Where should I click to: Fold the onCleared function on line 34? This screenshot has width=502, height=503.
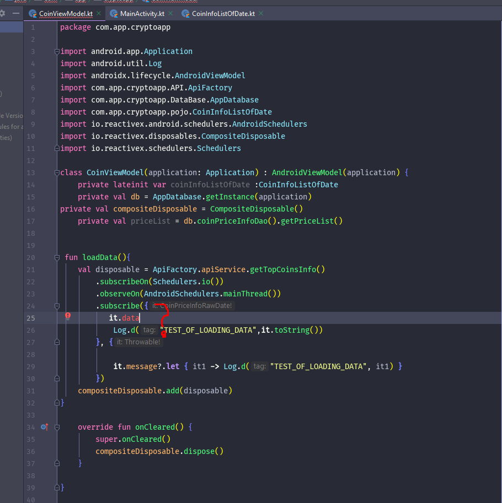(x=57, y=427)
